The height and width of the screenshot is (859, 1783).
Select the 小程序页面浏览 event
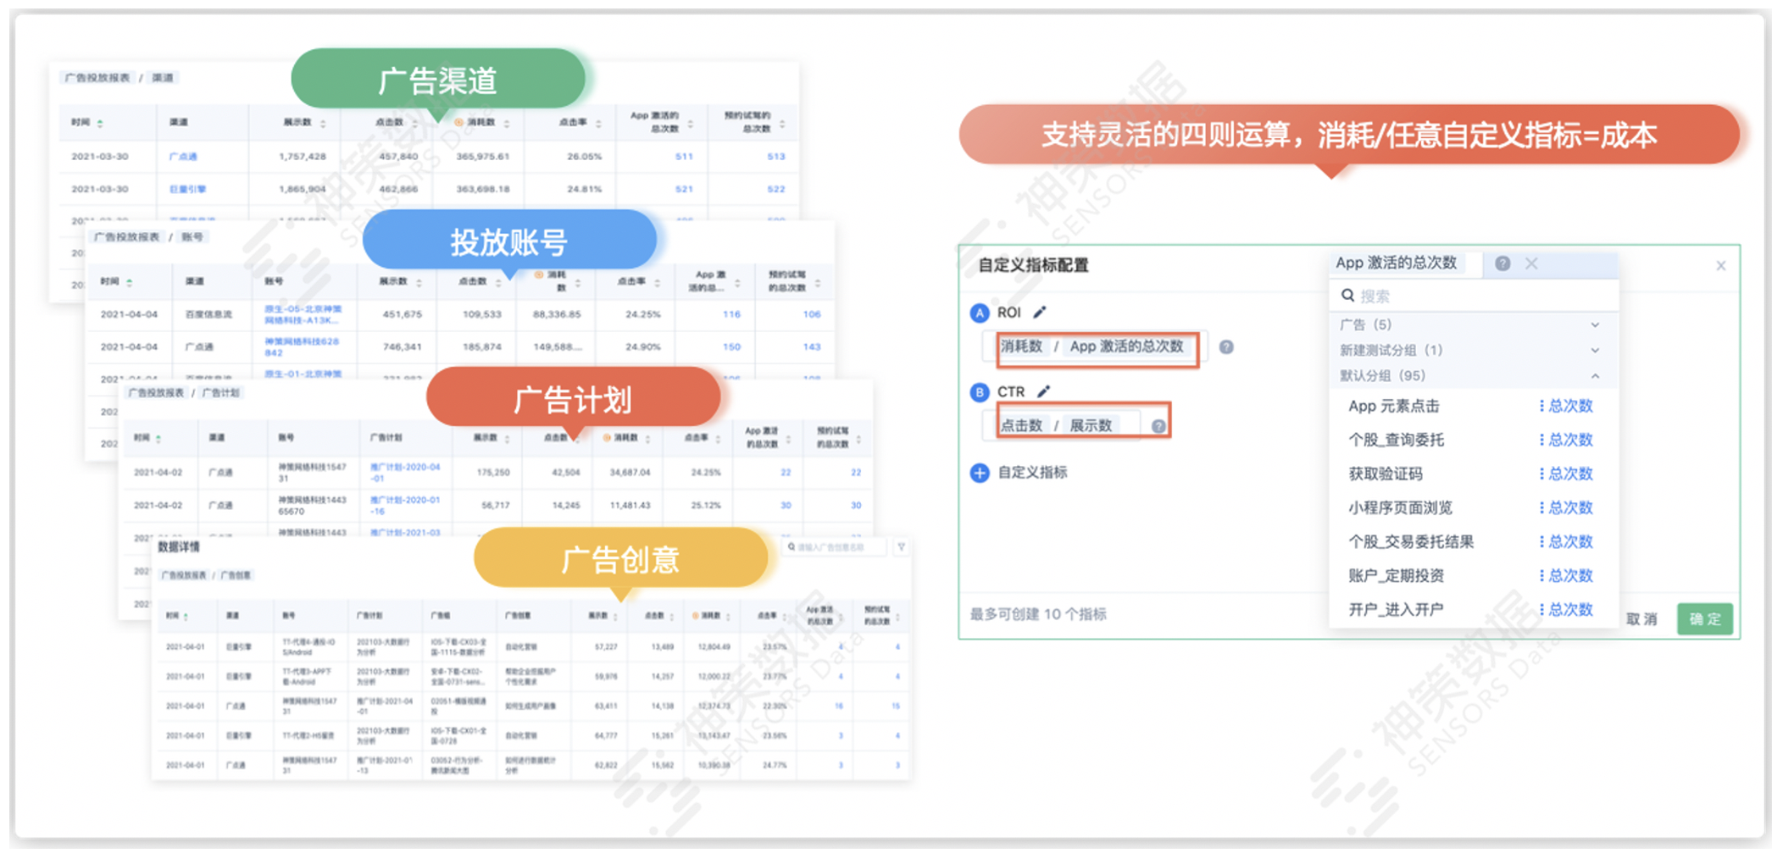1401,508
